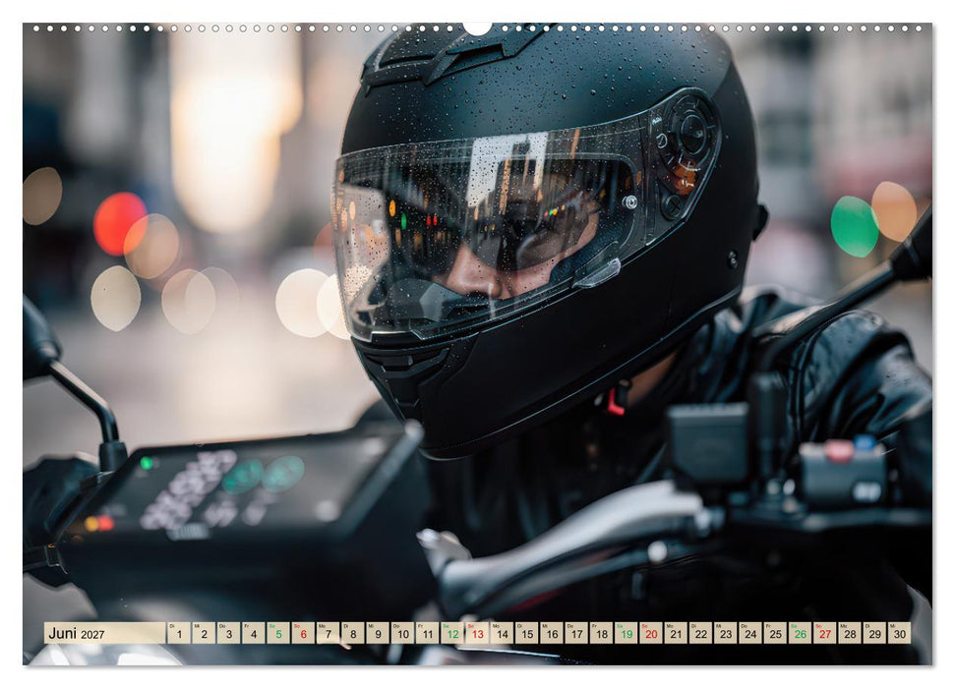
Task: Click day 14 in the calendar strip
Action: (x=503, y=633)
